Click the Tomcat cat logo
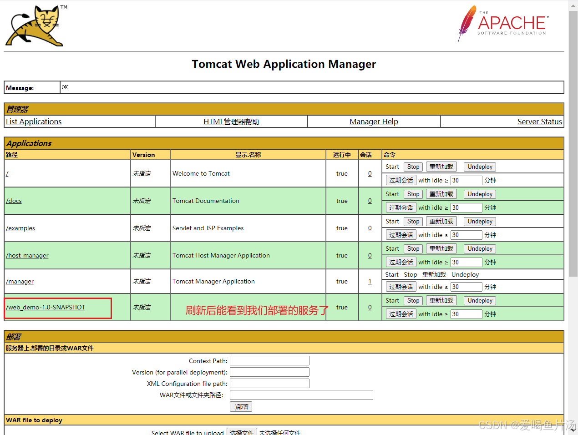The width and height of the screenshot is (578, 435). 36,26
